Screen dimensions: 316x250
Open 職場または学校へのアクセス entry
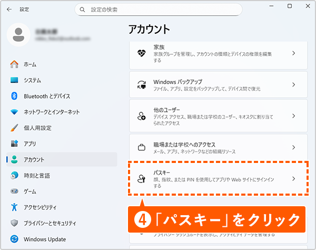point(219,147)
